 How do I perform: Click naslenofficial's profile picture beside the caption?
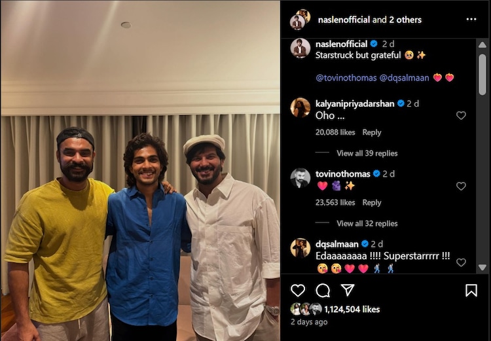pyautogui.click(x=300, y=48)
